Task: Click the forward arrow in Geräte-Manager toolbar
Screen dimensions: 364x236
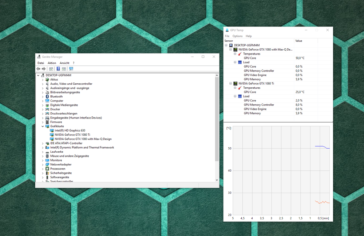Action: 44,69
